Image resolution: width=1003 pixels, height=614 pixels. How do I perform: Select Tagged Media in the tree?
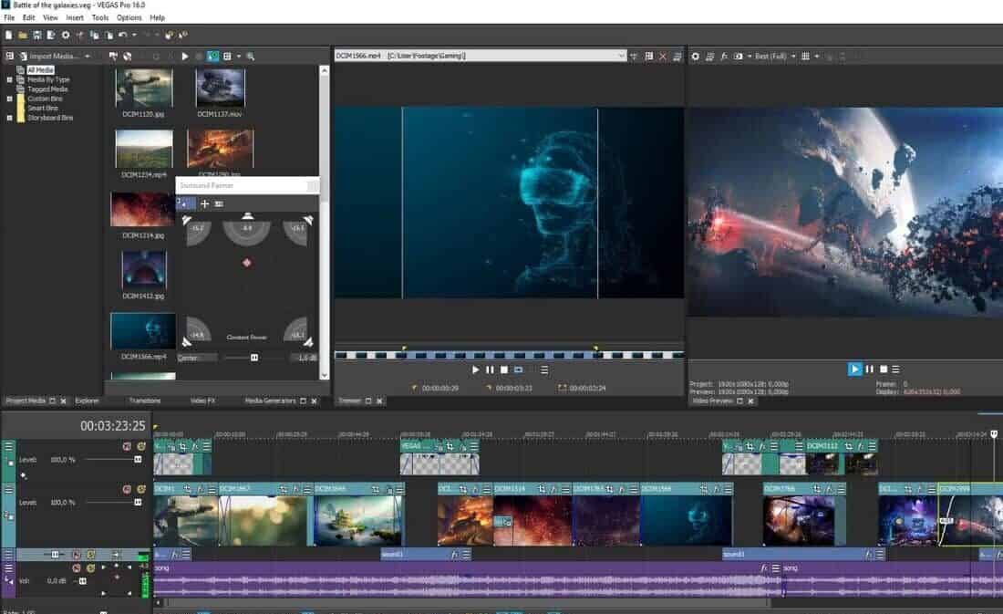(x=47, y=89)
